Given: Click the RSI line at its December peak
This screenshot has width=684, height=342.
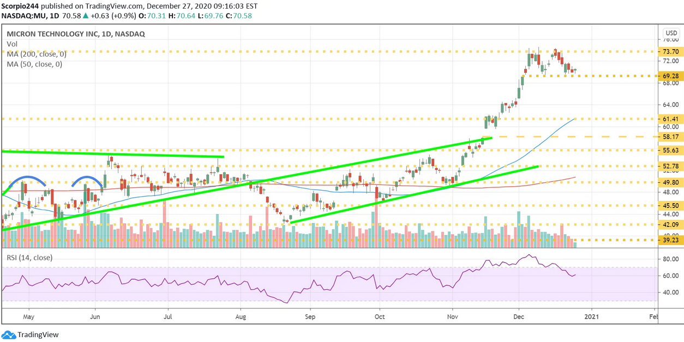Looking at the screenshot, I should click(528, 255).
